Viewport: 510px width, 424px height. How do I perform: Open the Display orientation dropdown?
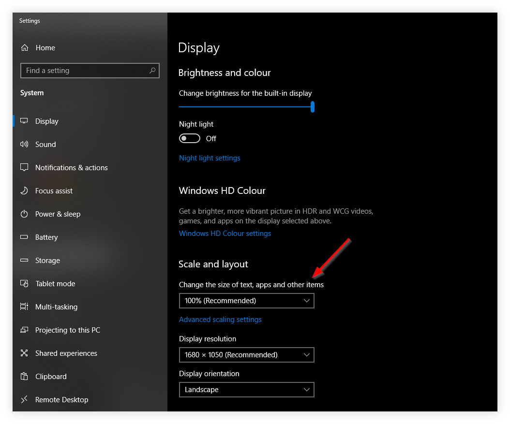tap(247, 389)
